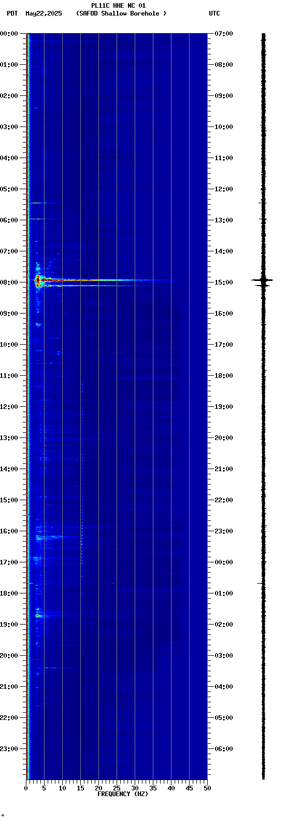Click the SAFOD Shallow Borehole text
This screenshot has height=821, width=286.
122,13
